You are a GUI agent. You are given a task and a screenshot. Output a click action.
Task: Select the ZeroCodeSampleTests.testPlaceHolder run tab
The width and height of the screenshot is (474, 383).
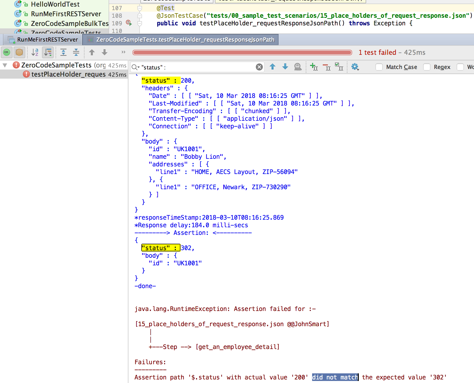(x=181, y=40)
